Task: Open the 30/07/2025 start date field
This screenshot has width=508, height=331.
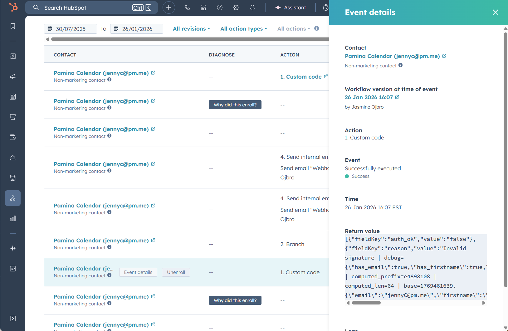Action: (70, 28)
